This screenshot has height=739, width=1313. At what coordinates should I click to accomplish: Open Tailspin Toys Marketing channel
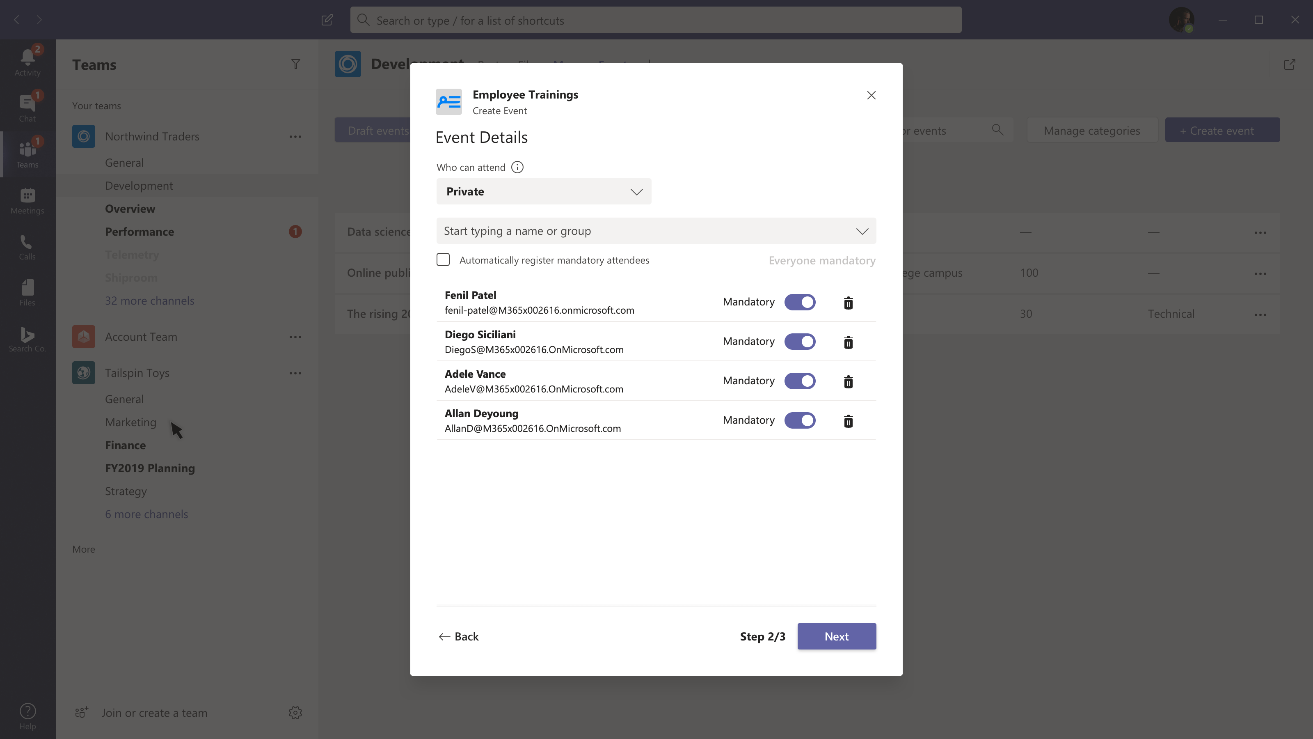coord(130,422)
